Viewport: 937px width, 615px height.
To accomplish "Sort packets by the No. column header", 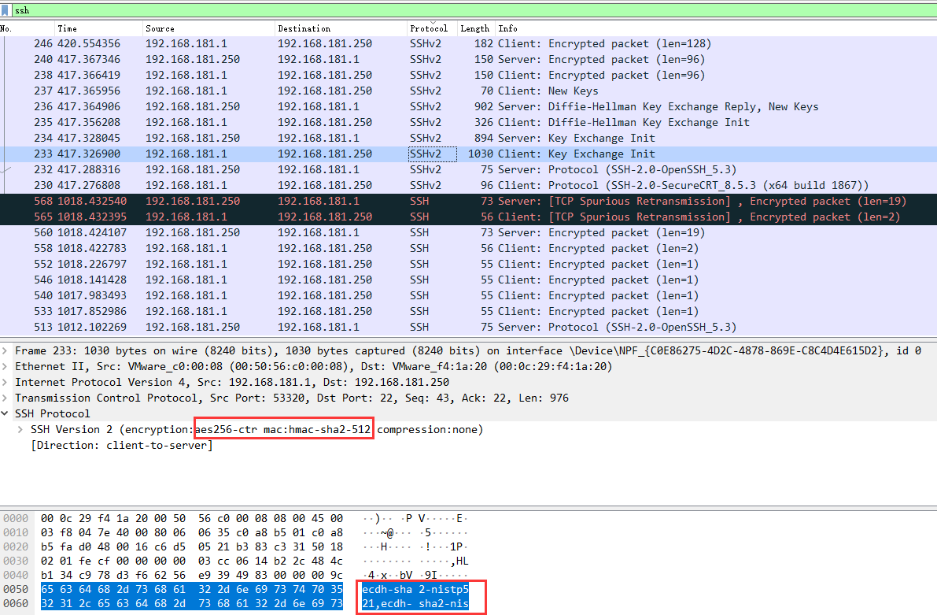I will coord(27,28).
